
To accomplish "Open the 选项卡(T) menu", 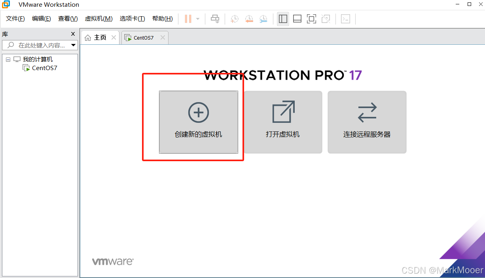I will click(133, 19).
